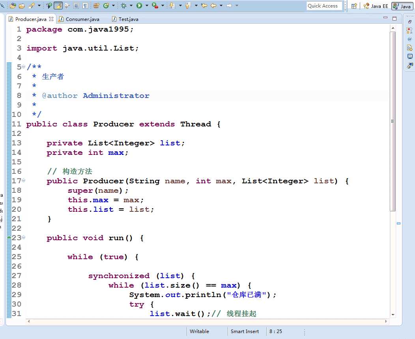Open the Forward history dropdown arrow
415x339 pixels.
coord(237,5)
